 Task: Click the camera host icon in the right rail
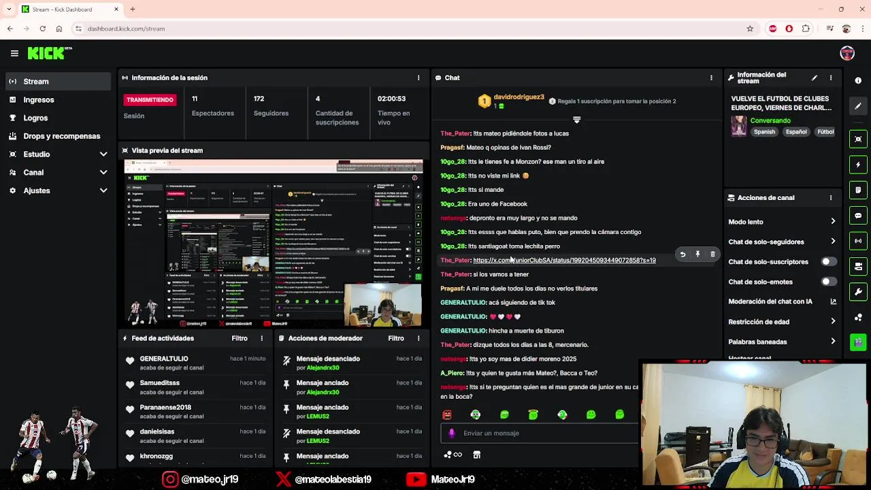[x=858, y=267]
